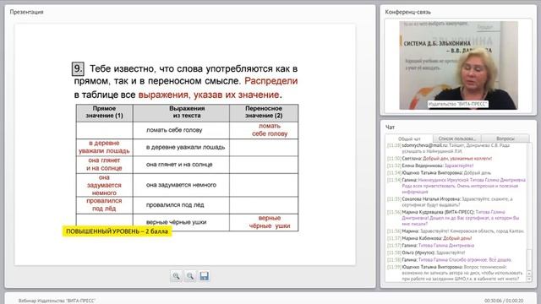
Task: Zoom out of the presentation slide
Action: (190, 276)
